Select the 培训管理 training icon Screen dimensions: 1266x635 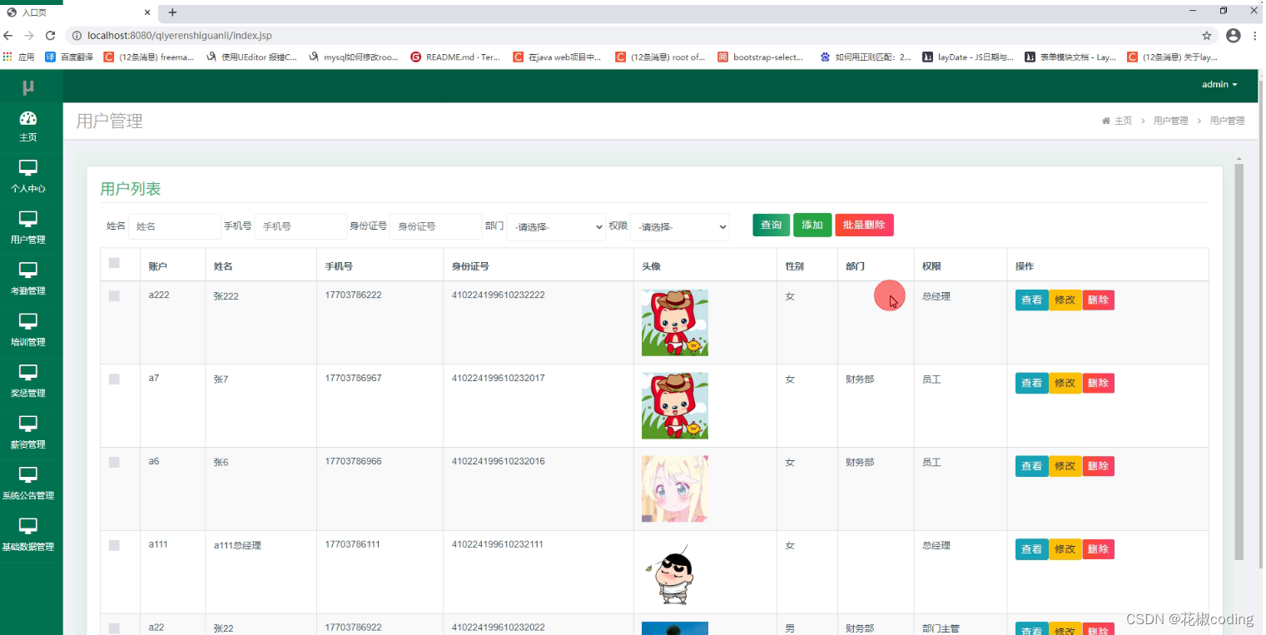pyautogui.click(x=30, y=330)
